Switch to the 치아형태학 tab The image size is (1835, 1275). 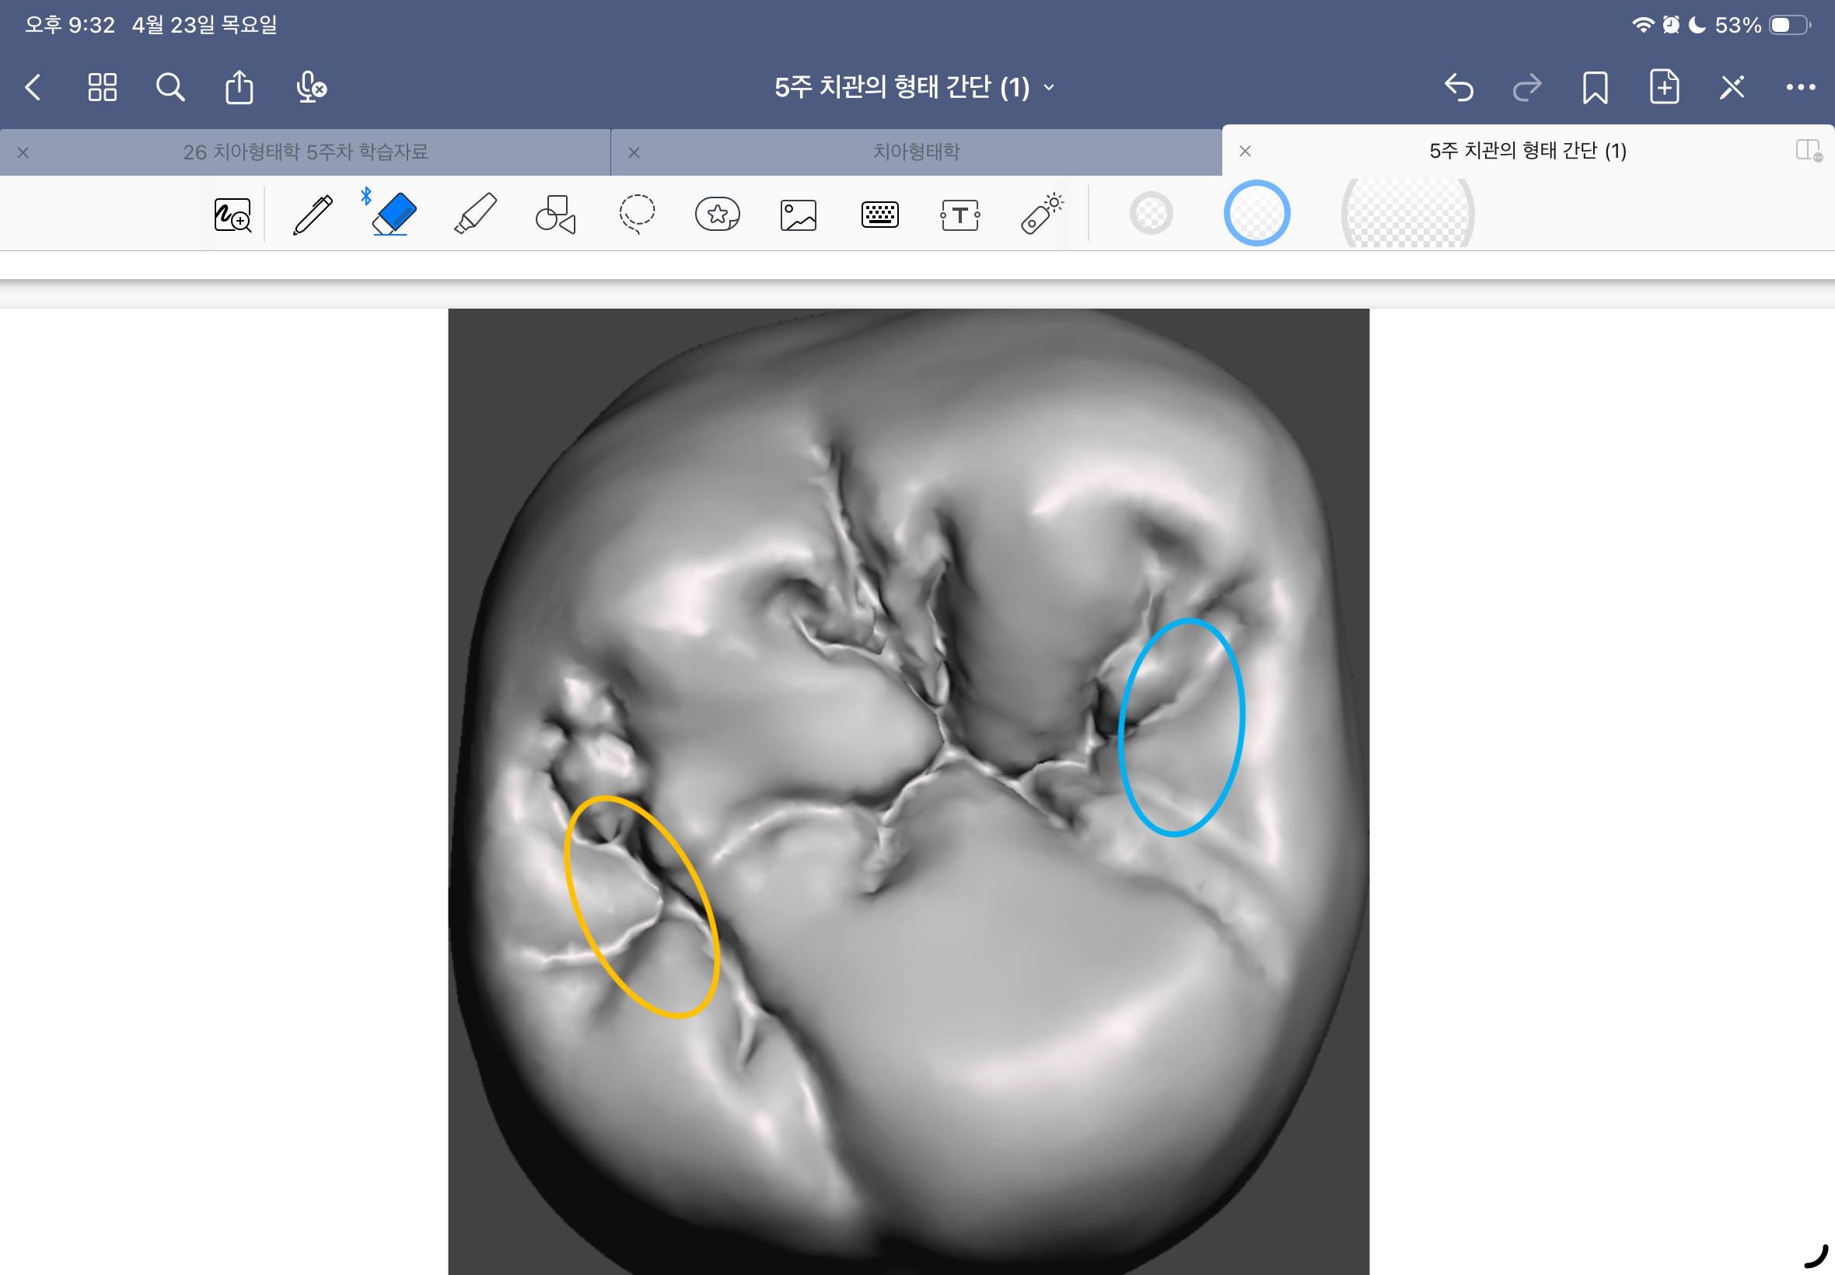point(915,152)
